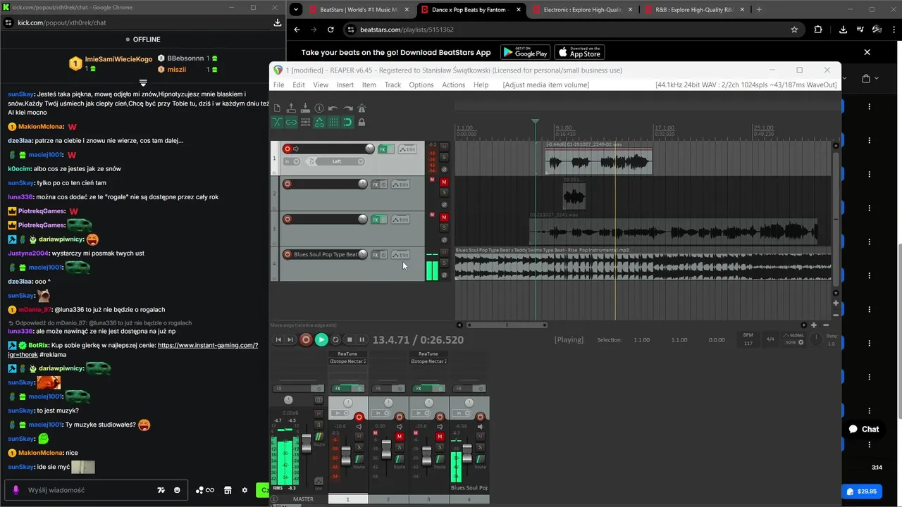The image size is (902, 507).
Task: Click the BPM 117 tempo field
Action: [748, 339]
